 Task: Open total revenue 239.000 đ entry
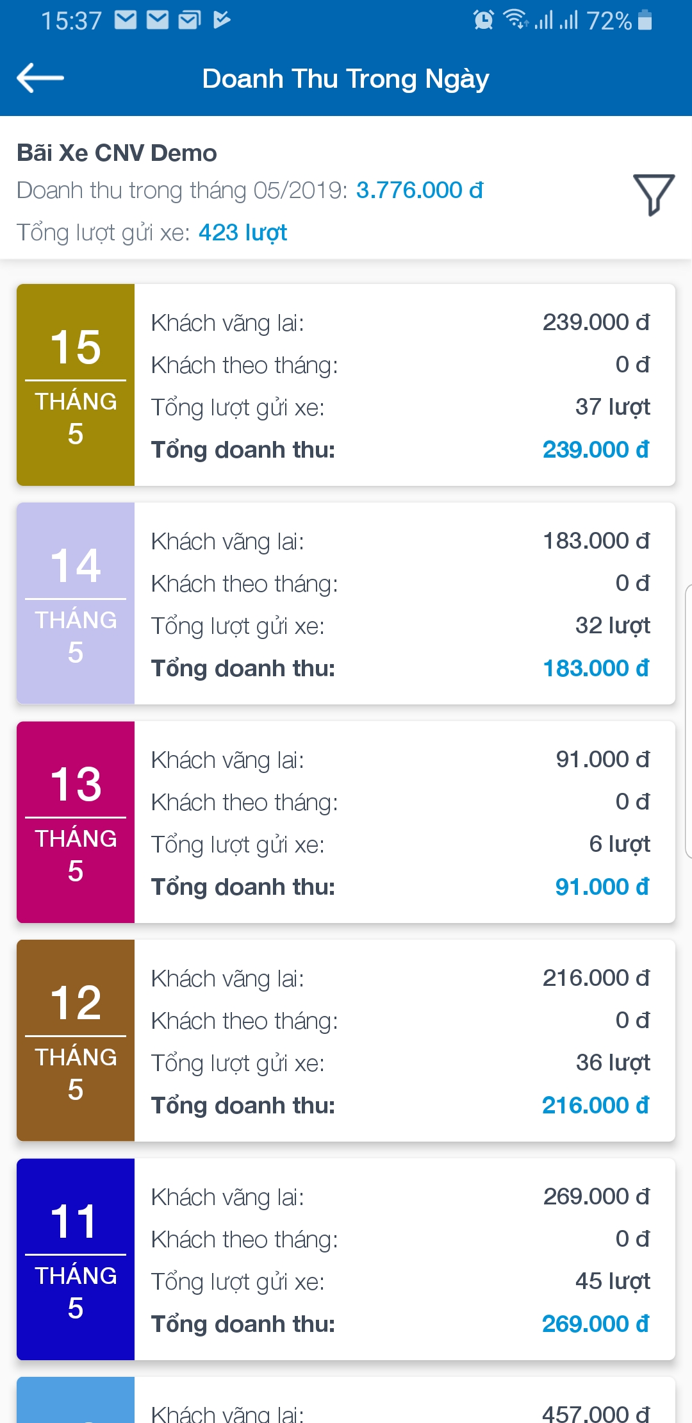(595, 449)
